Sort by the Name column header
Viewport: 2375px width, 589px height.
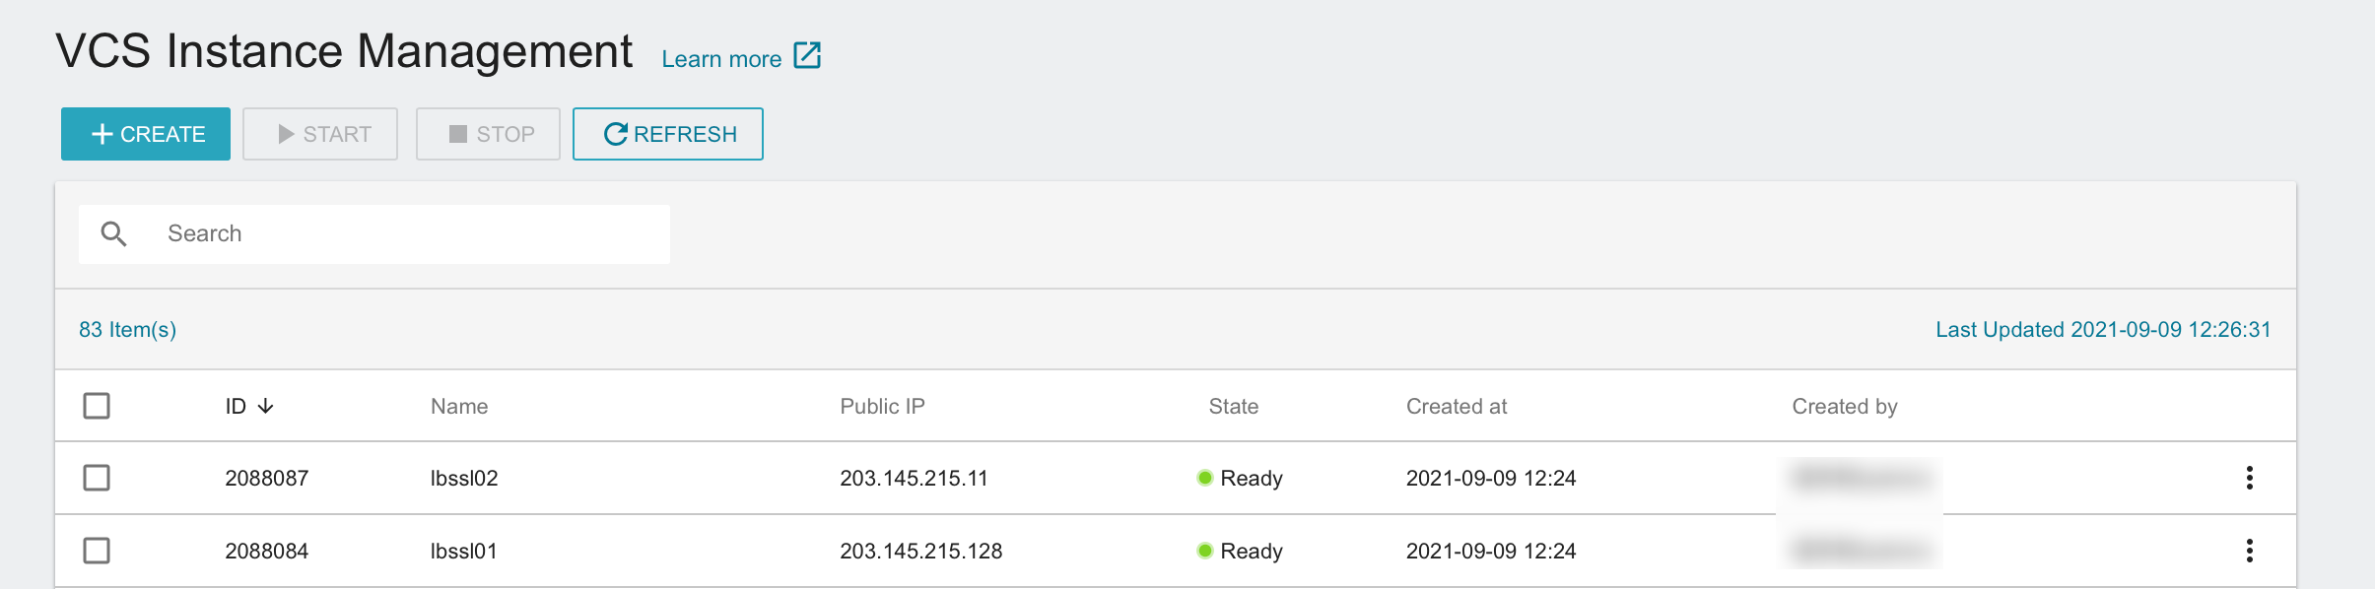pyautogui.click(x=459, y=406)
